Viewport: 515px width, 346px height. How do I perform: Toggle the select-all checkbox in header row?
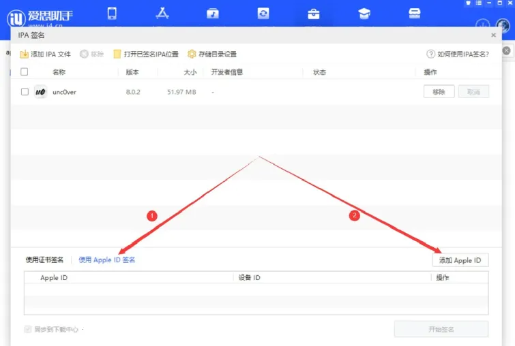point(25,72)
